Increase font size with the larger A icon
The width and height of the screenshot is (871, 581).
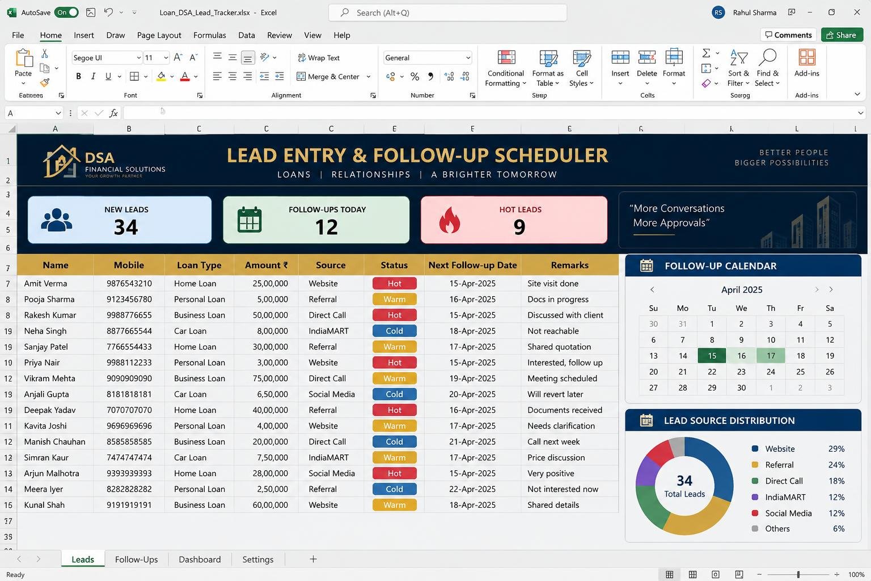coord(178,57)
